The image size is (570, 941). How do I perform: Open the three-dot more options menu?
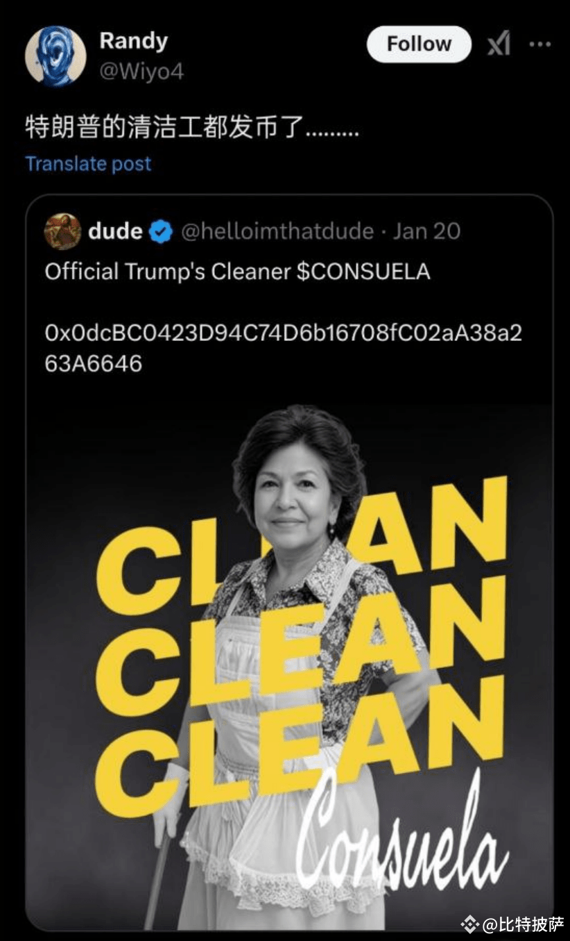pyautogui.click(x=539, y=44)
